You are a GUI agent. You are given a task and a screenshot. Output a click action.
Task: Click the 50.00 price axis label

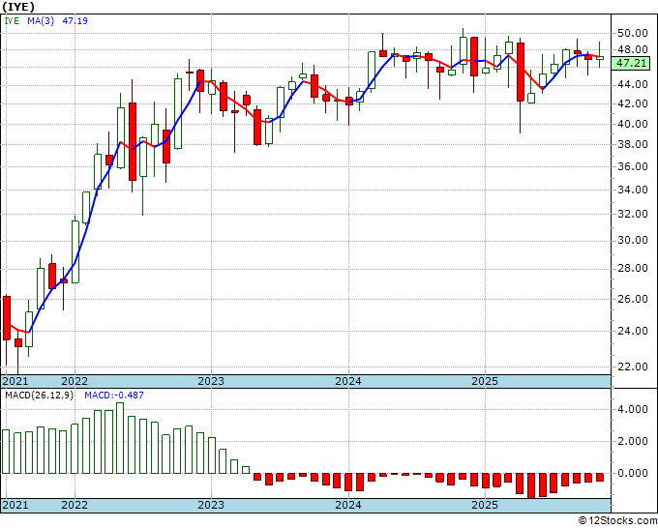[632, 33]
